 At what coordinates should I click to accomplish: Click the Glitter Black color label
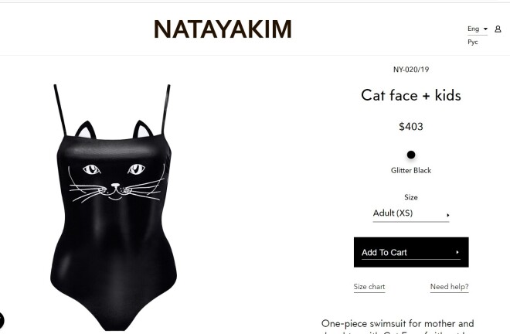click(x=411, y=170)
